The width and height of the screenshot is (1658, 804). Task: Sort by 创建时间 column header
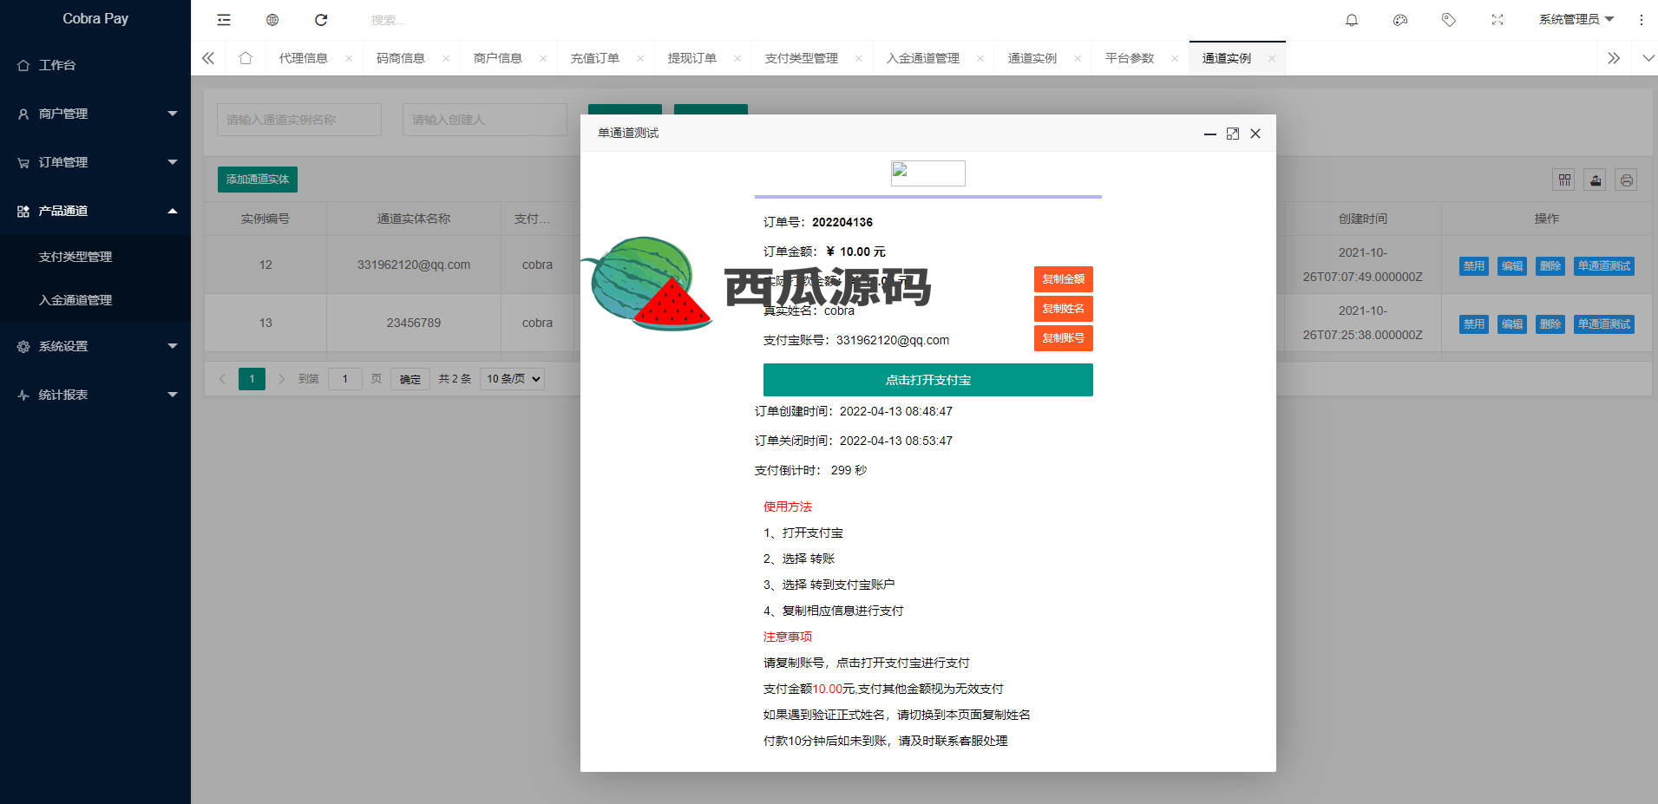1363,219
